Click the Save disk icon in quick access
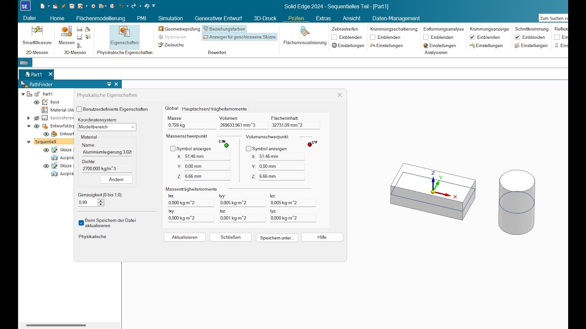Image resolution: width=586 pixels, height=329 pixels. [72, 6]
